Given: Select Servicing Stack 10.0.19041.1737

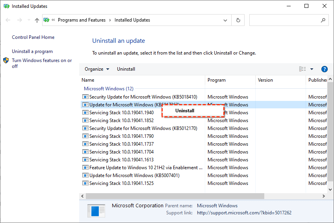Looking at the screenshot, I should pos(204,144).
